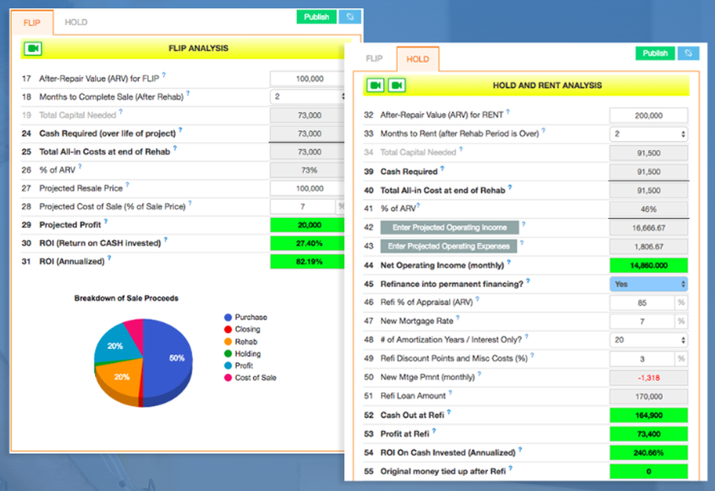Show help for After-Repair Value for RENT
The height and width of the screenshot is (491, 715).
click(x=508, y=111)
